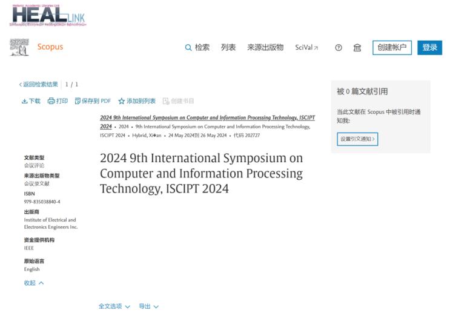
Task: Click the 创建帐户 button
Action: click(392, 48)
